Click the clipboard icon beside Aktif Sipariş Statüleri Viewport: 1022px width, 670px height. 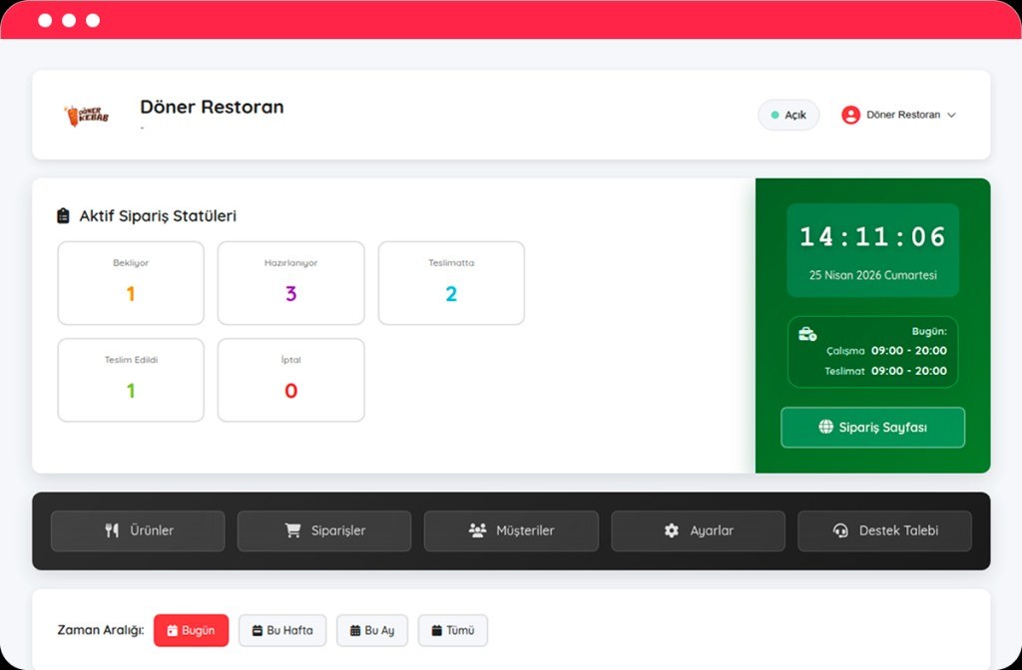(63, 215)
